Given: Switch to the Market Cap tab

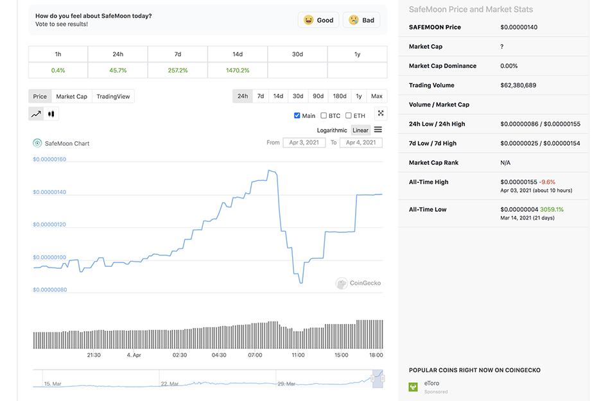Looking at the screenshot, I should [x=71, y=96].
